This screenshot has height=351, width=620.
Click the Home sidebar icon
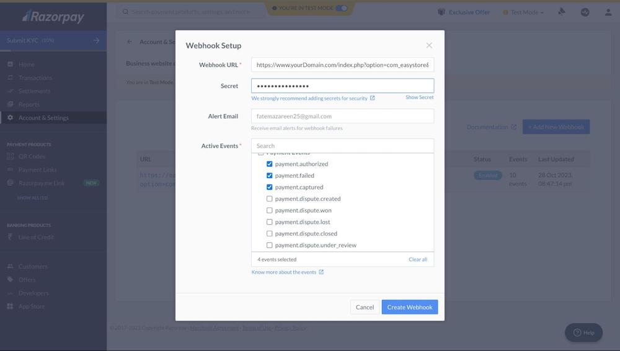(x=11, y=64)
